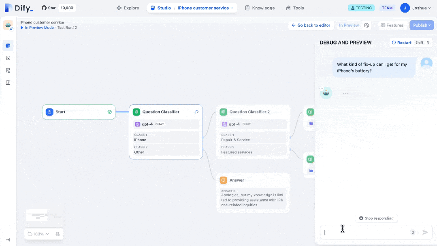Open the monitoring chart sidebar icon
This screenshot has height=246, width=437.
[8, 83]
